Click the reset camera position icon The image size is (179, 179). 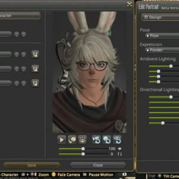pyautogui.click(x=96, y=140)
